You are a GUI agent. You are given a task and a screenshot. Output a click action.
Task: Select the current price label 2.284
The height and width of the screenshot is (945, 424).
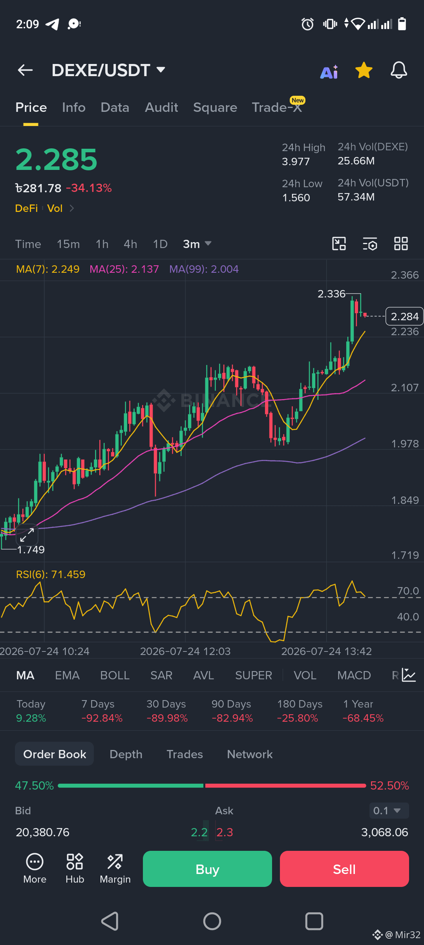[x=405, y=316]
